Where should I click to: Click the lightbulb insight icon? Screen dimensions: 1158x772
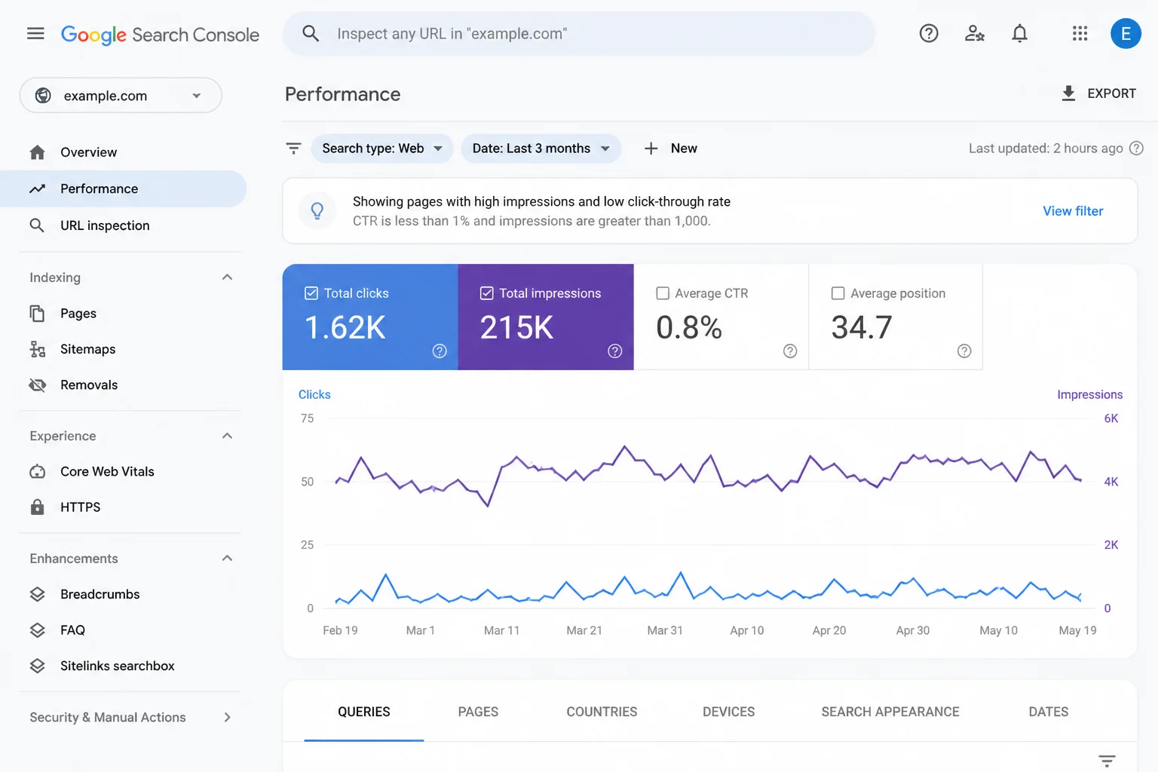point(317,211)
